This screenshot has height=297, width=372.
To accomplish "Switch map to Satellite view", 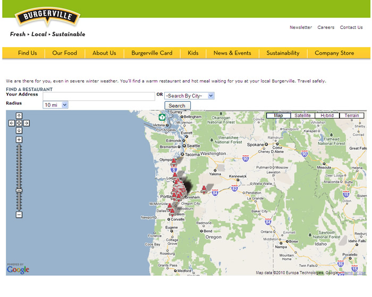I will 302,115.
